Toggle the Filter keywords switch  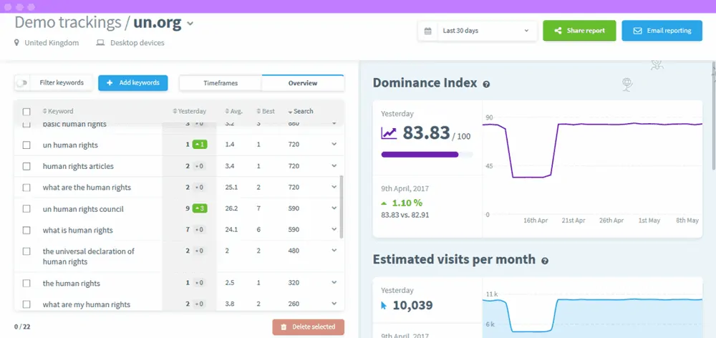(22, 82)
